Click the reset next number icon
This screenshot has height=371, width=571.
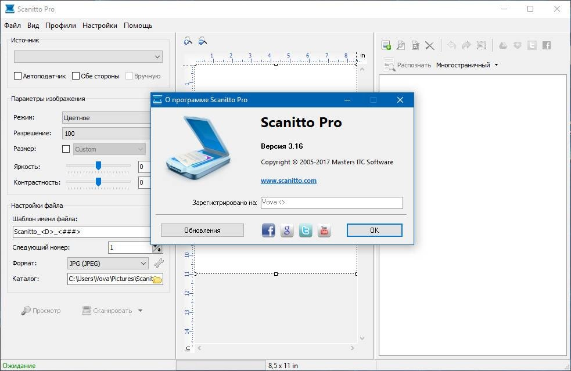tap(157, 248)
